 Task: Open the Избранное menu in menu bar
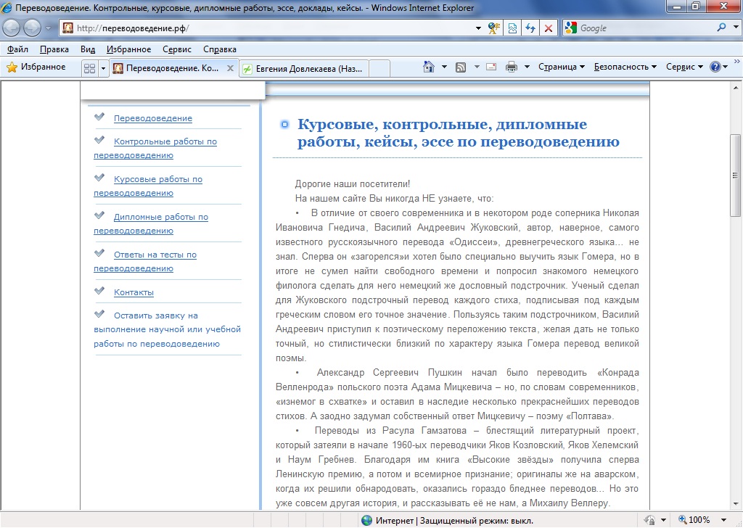(129, 49)
